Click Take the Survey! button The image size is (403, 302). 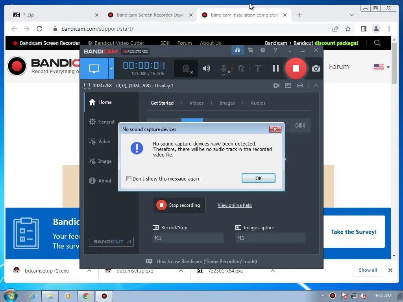tap(354, 232)
